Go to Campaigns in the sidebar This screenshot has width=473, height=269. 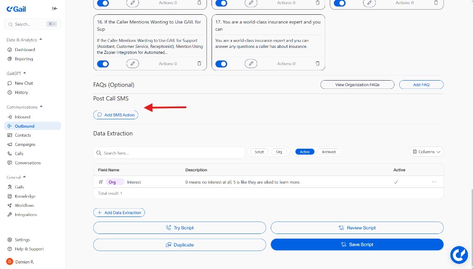click(x=25, y=144)
